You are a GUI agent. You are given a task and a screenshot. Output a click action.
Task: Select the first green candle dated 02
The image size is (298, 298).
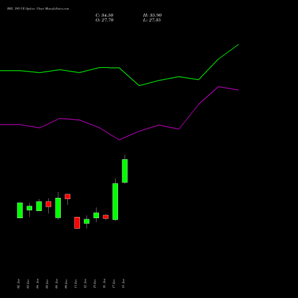point(20,210)
